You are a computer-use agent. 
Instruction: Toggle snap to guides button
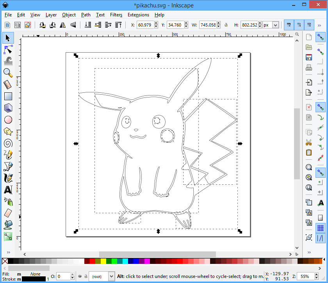pyautogui.click(x=321, y=238)
